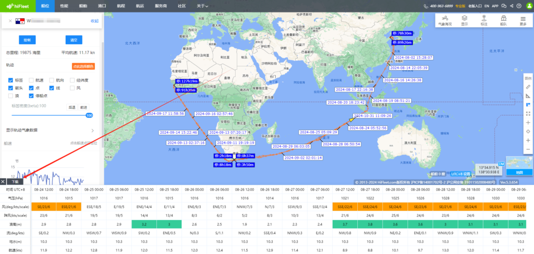The height and width of the screenshot is (254, 534).
Task: Open the 老版入口 legacy link
Action: point(475,6)
